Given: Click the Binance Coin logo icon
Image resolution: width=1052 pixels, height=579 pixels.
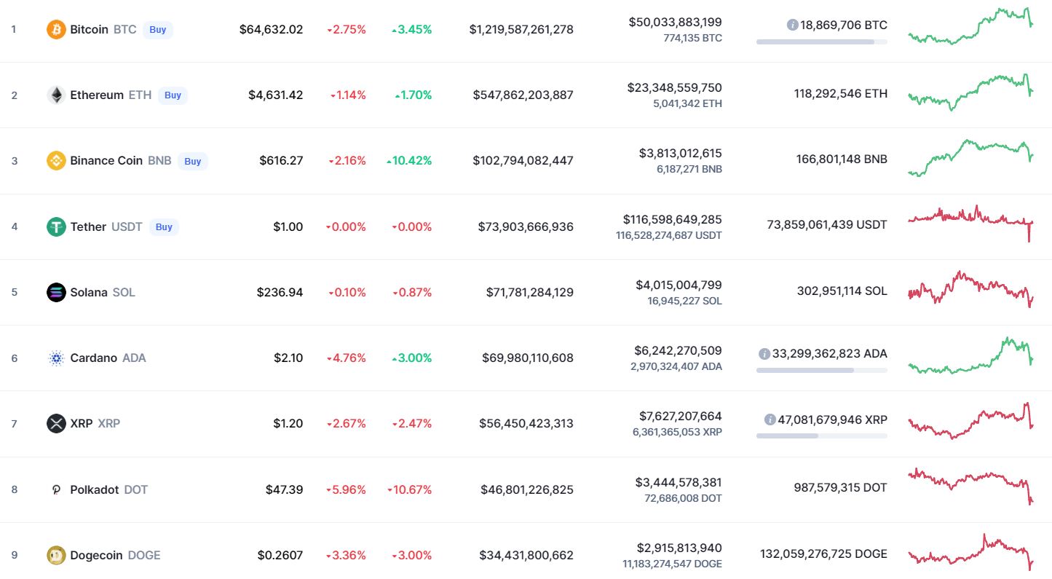Looking at the screenshot, I should pos(56,161).
